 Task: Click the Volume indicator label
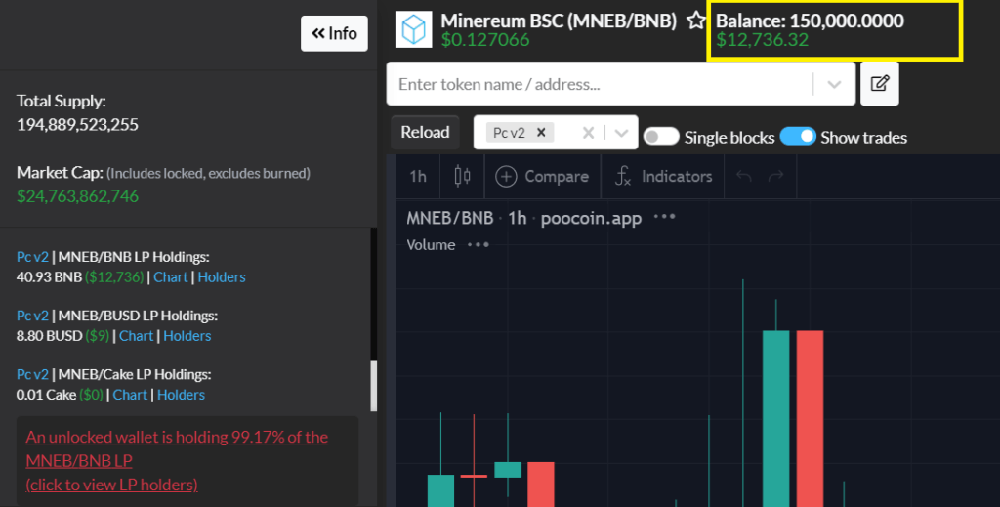tap(431, 245)
